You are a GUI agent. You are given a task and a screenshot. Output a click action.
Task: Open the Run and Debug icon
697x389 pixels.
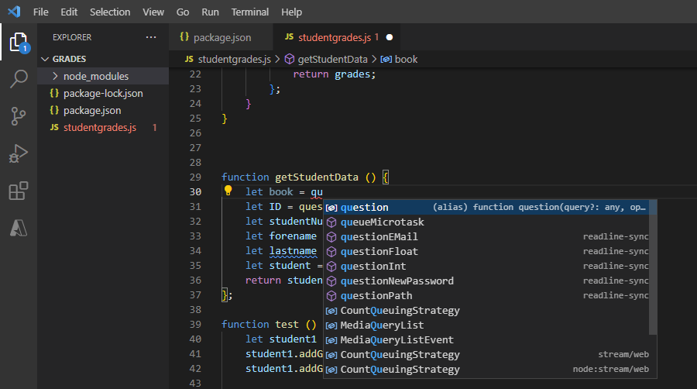(x=19, y=153)
